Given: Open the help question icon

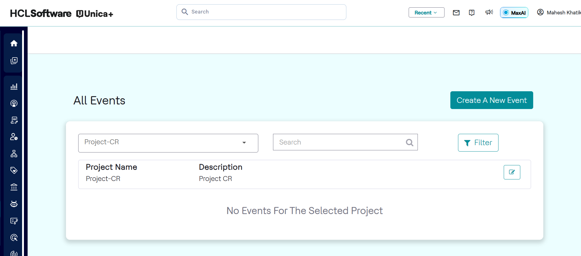Looking at the screenshot, I should pos(472,13).
